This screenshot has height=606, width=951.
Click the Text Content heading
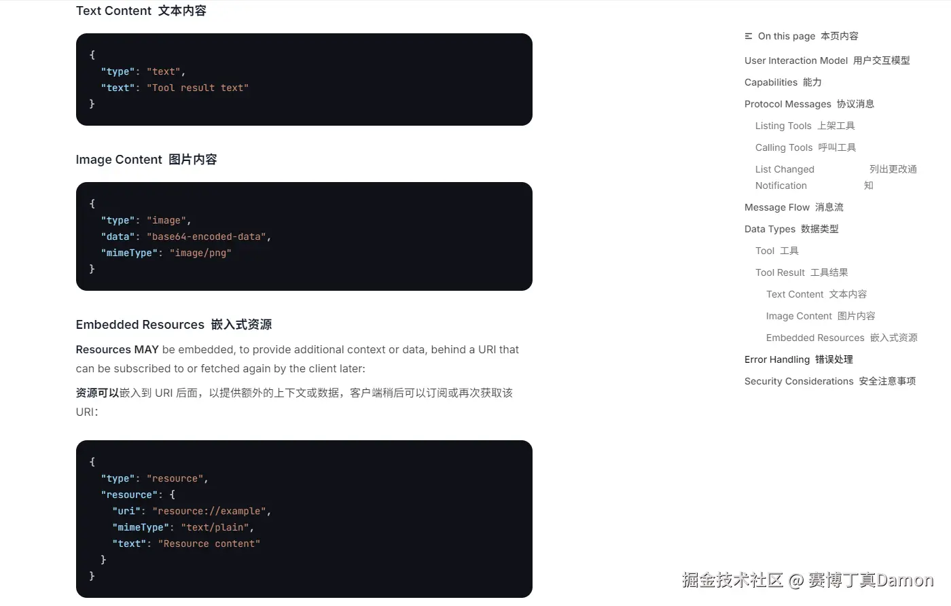point(141,11)
